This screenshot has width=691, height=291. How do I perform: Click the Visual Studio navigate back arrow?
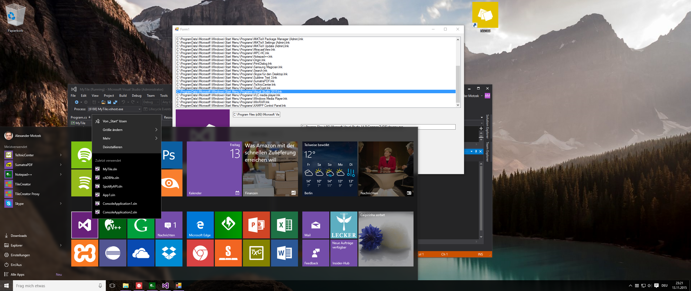[x=77, y=102]
